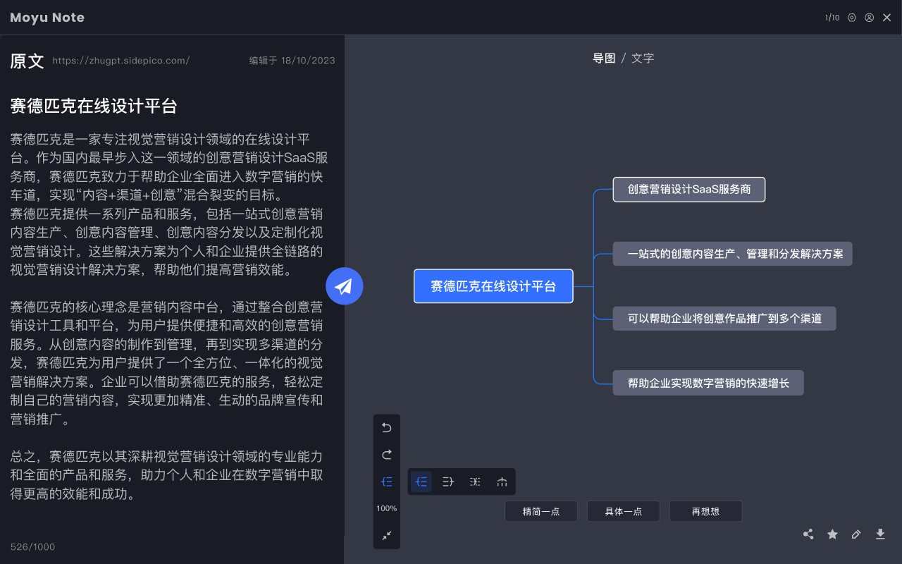Select the bilateral mind map layout icon
The height and width of the screenshot is (564, 902).
pyautogui.click(x=474, y=482)
